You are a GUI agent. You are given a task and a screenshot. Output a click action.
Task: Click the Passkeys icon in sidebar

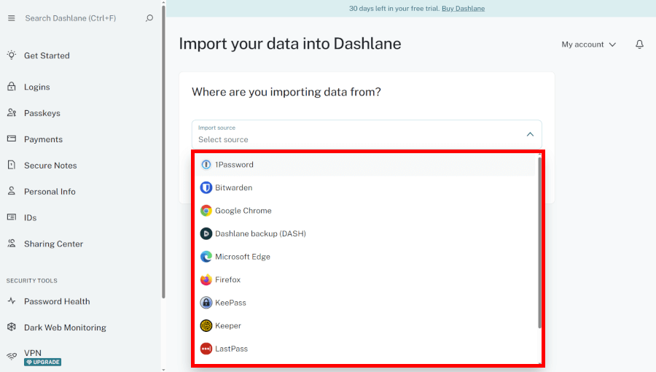tap(12, 112)
